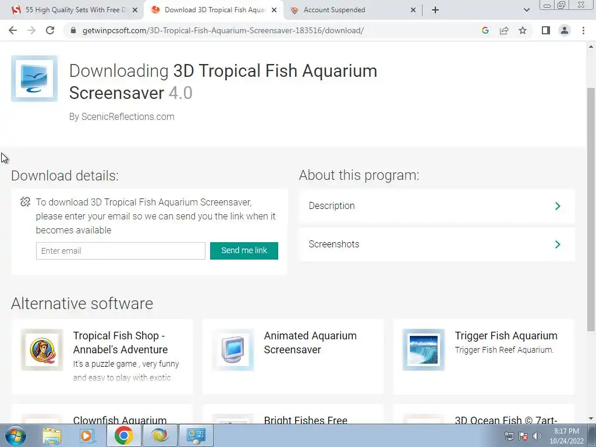Click the 3D Tropical Fish Aquarium program icon
The height and width of the screenshot is (447, 596).
pyautogui.click(x=34, y=79)
